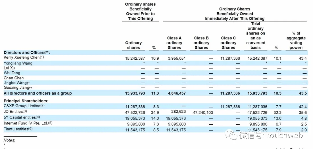The height and width of the screenshot is (149, 313).
Task: Click the Class B ordinary Shares column header
Action: click(201, 43)
